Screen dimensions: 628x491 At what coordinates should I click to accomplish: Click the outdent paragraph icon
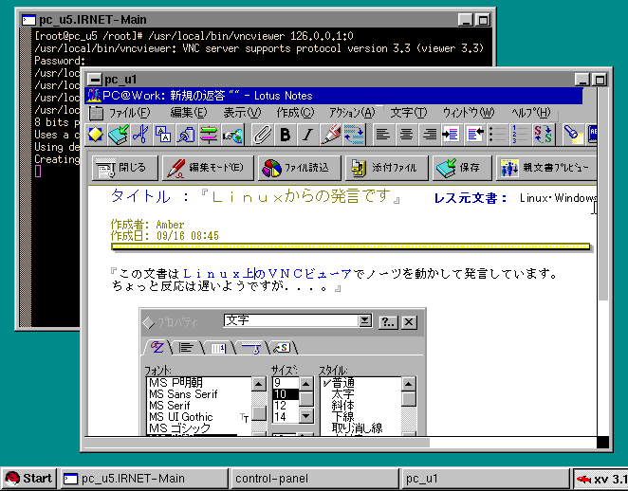[x=475, y=135]
